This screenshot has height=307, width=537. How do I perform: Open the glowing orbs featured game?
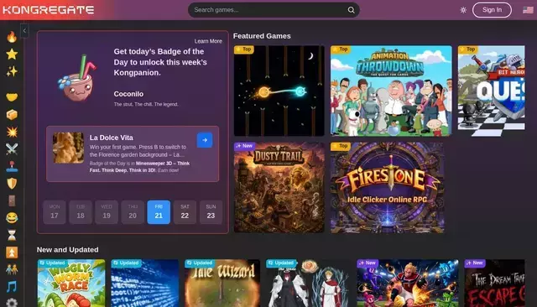tap(279, 91)
